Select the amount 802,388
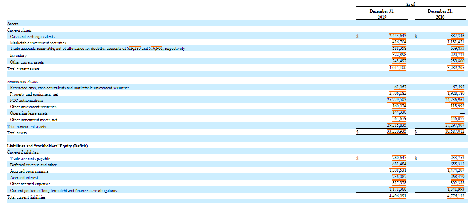The image size is (476, 203). tap(457, 183)
